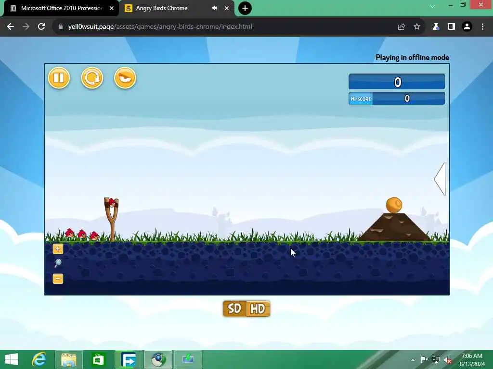Screen dimensions: 493x369
Task: Launch Internet Explorer from taskbar
Action: pos(39,359)
